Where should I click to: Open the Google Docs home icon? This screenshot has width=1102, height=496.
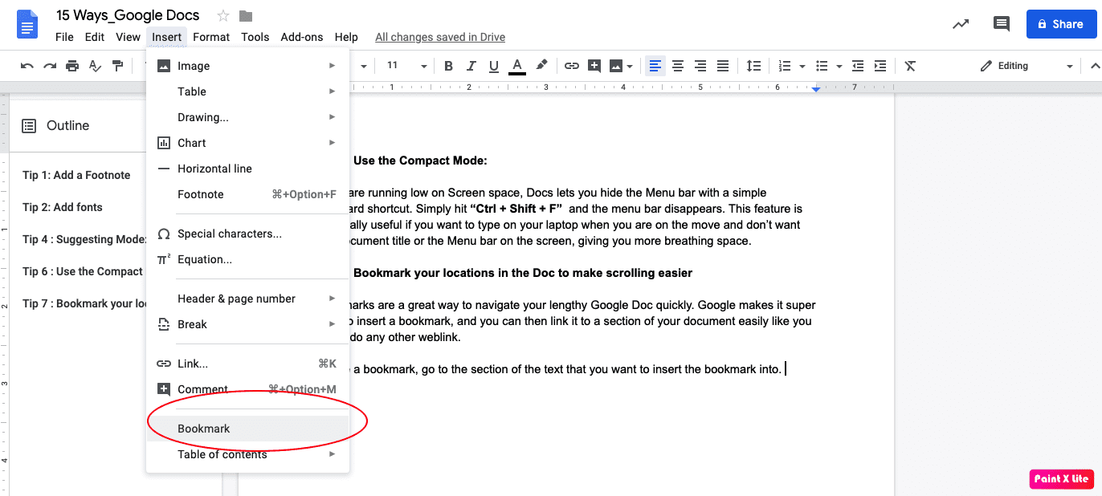pos(28,25)
